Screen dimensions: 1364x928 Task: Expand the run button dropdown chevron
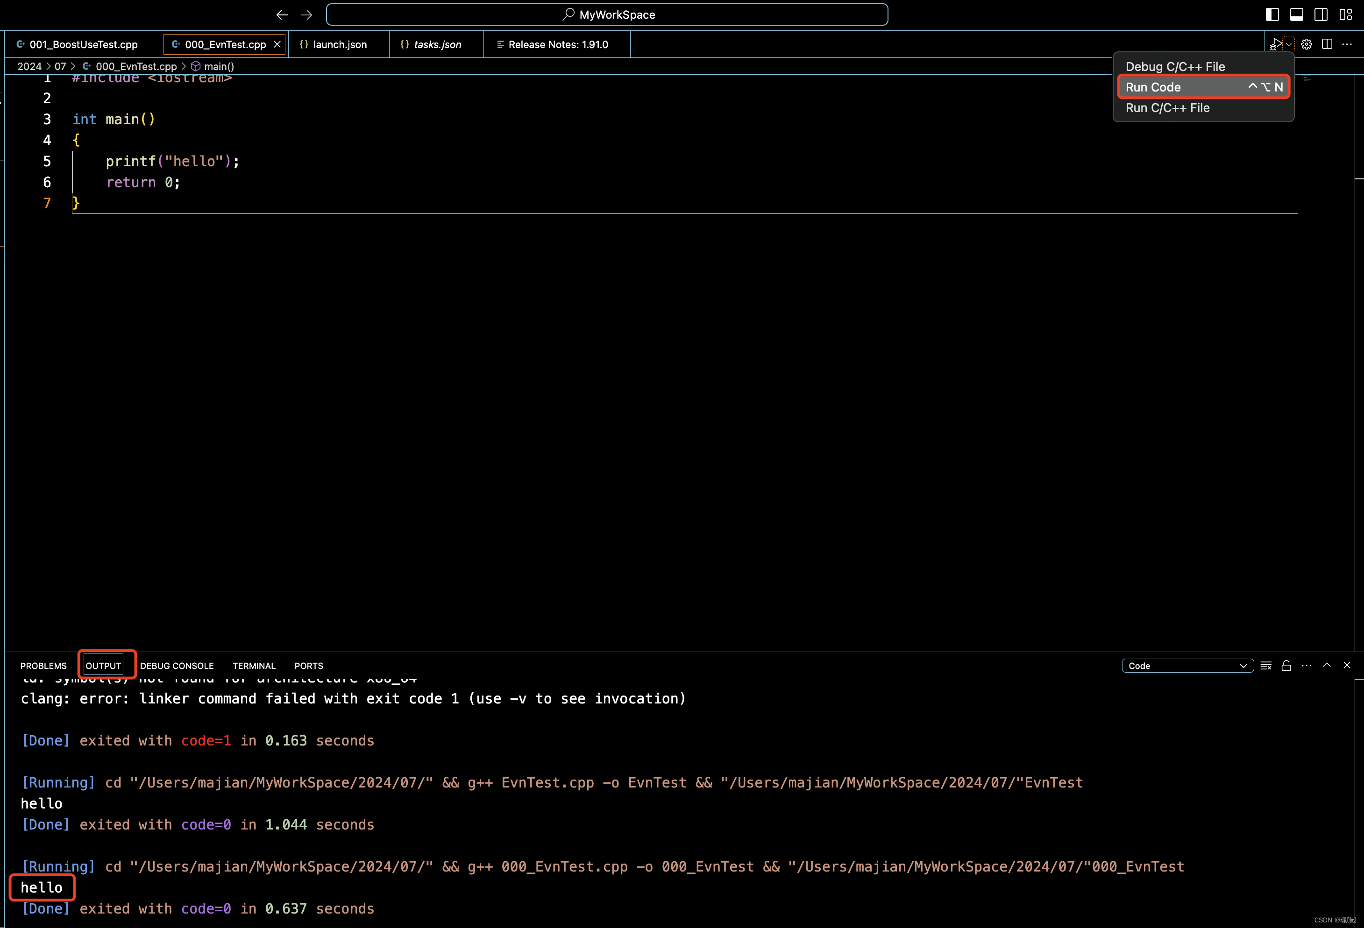pyautogui.click(x=1289, y=45)
